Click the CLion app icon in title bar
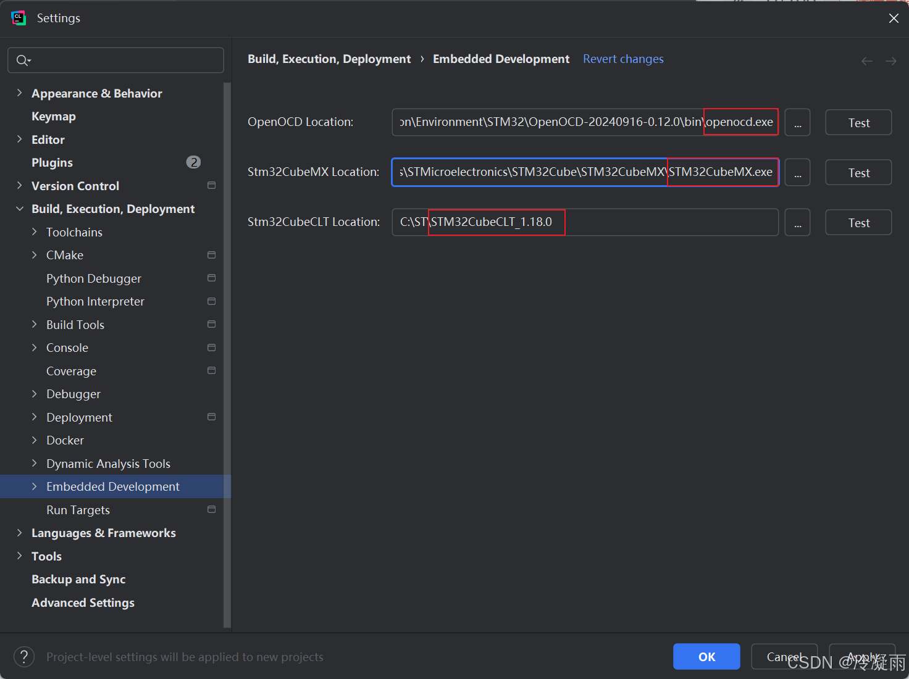Image resolution: width=909 pixels, height=679 pixels. pos(19,18)
